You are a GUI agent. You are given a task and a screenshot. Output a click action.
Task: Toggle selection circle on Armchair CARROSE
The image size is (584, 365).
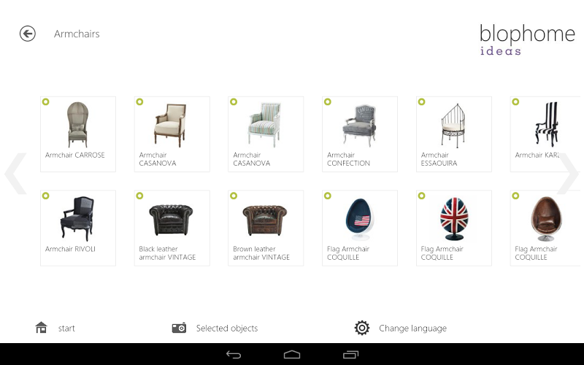pos(45,101)
